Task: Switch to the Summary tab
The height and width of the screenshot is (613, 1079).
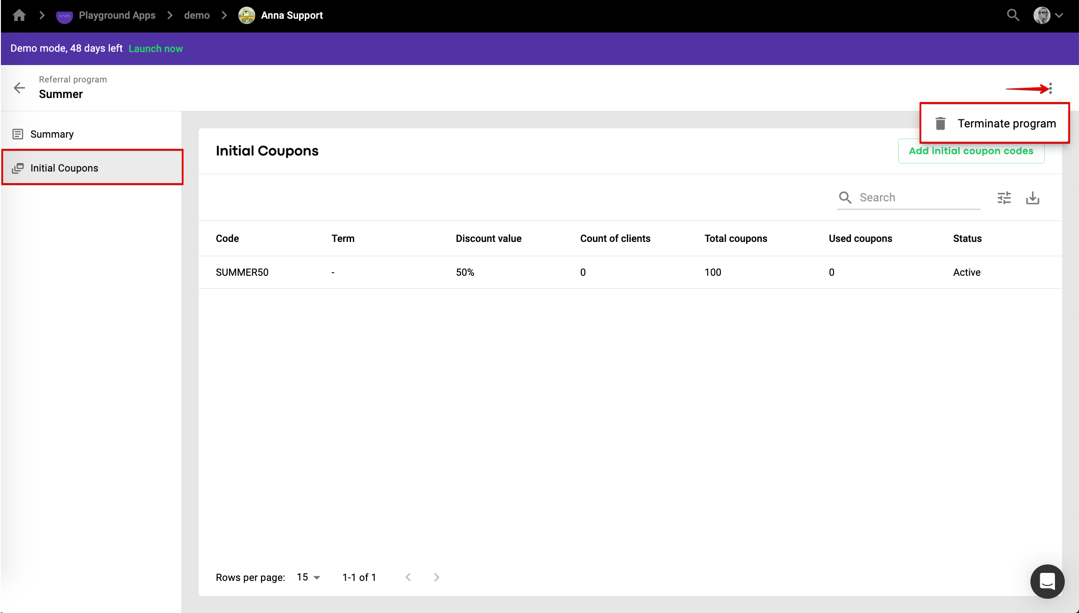Action: 52,134
